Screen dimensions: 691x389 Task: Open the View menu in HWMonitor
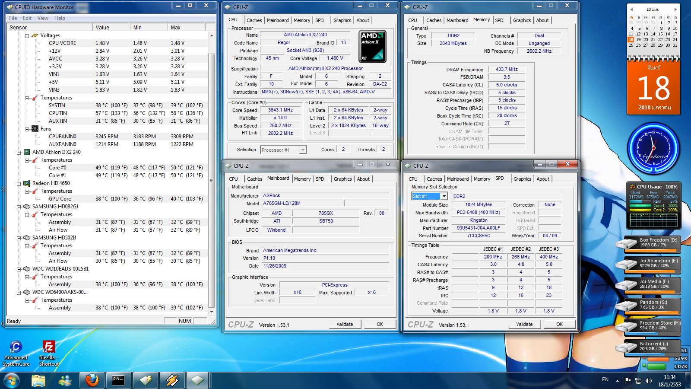(43, 18)
